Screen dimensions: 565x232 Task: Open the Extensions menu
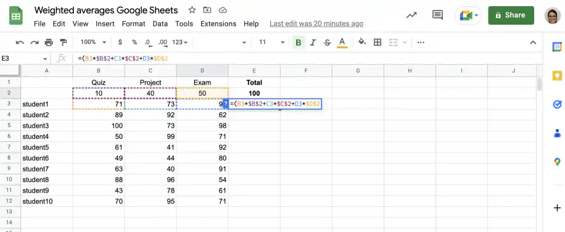tap(218, 24)
